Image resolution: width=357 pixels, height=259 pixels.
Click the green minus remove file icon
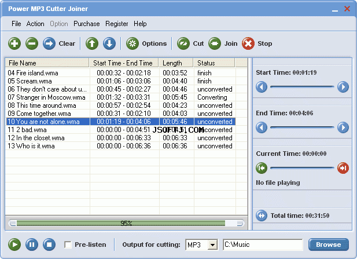[32, 43]
